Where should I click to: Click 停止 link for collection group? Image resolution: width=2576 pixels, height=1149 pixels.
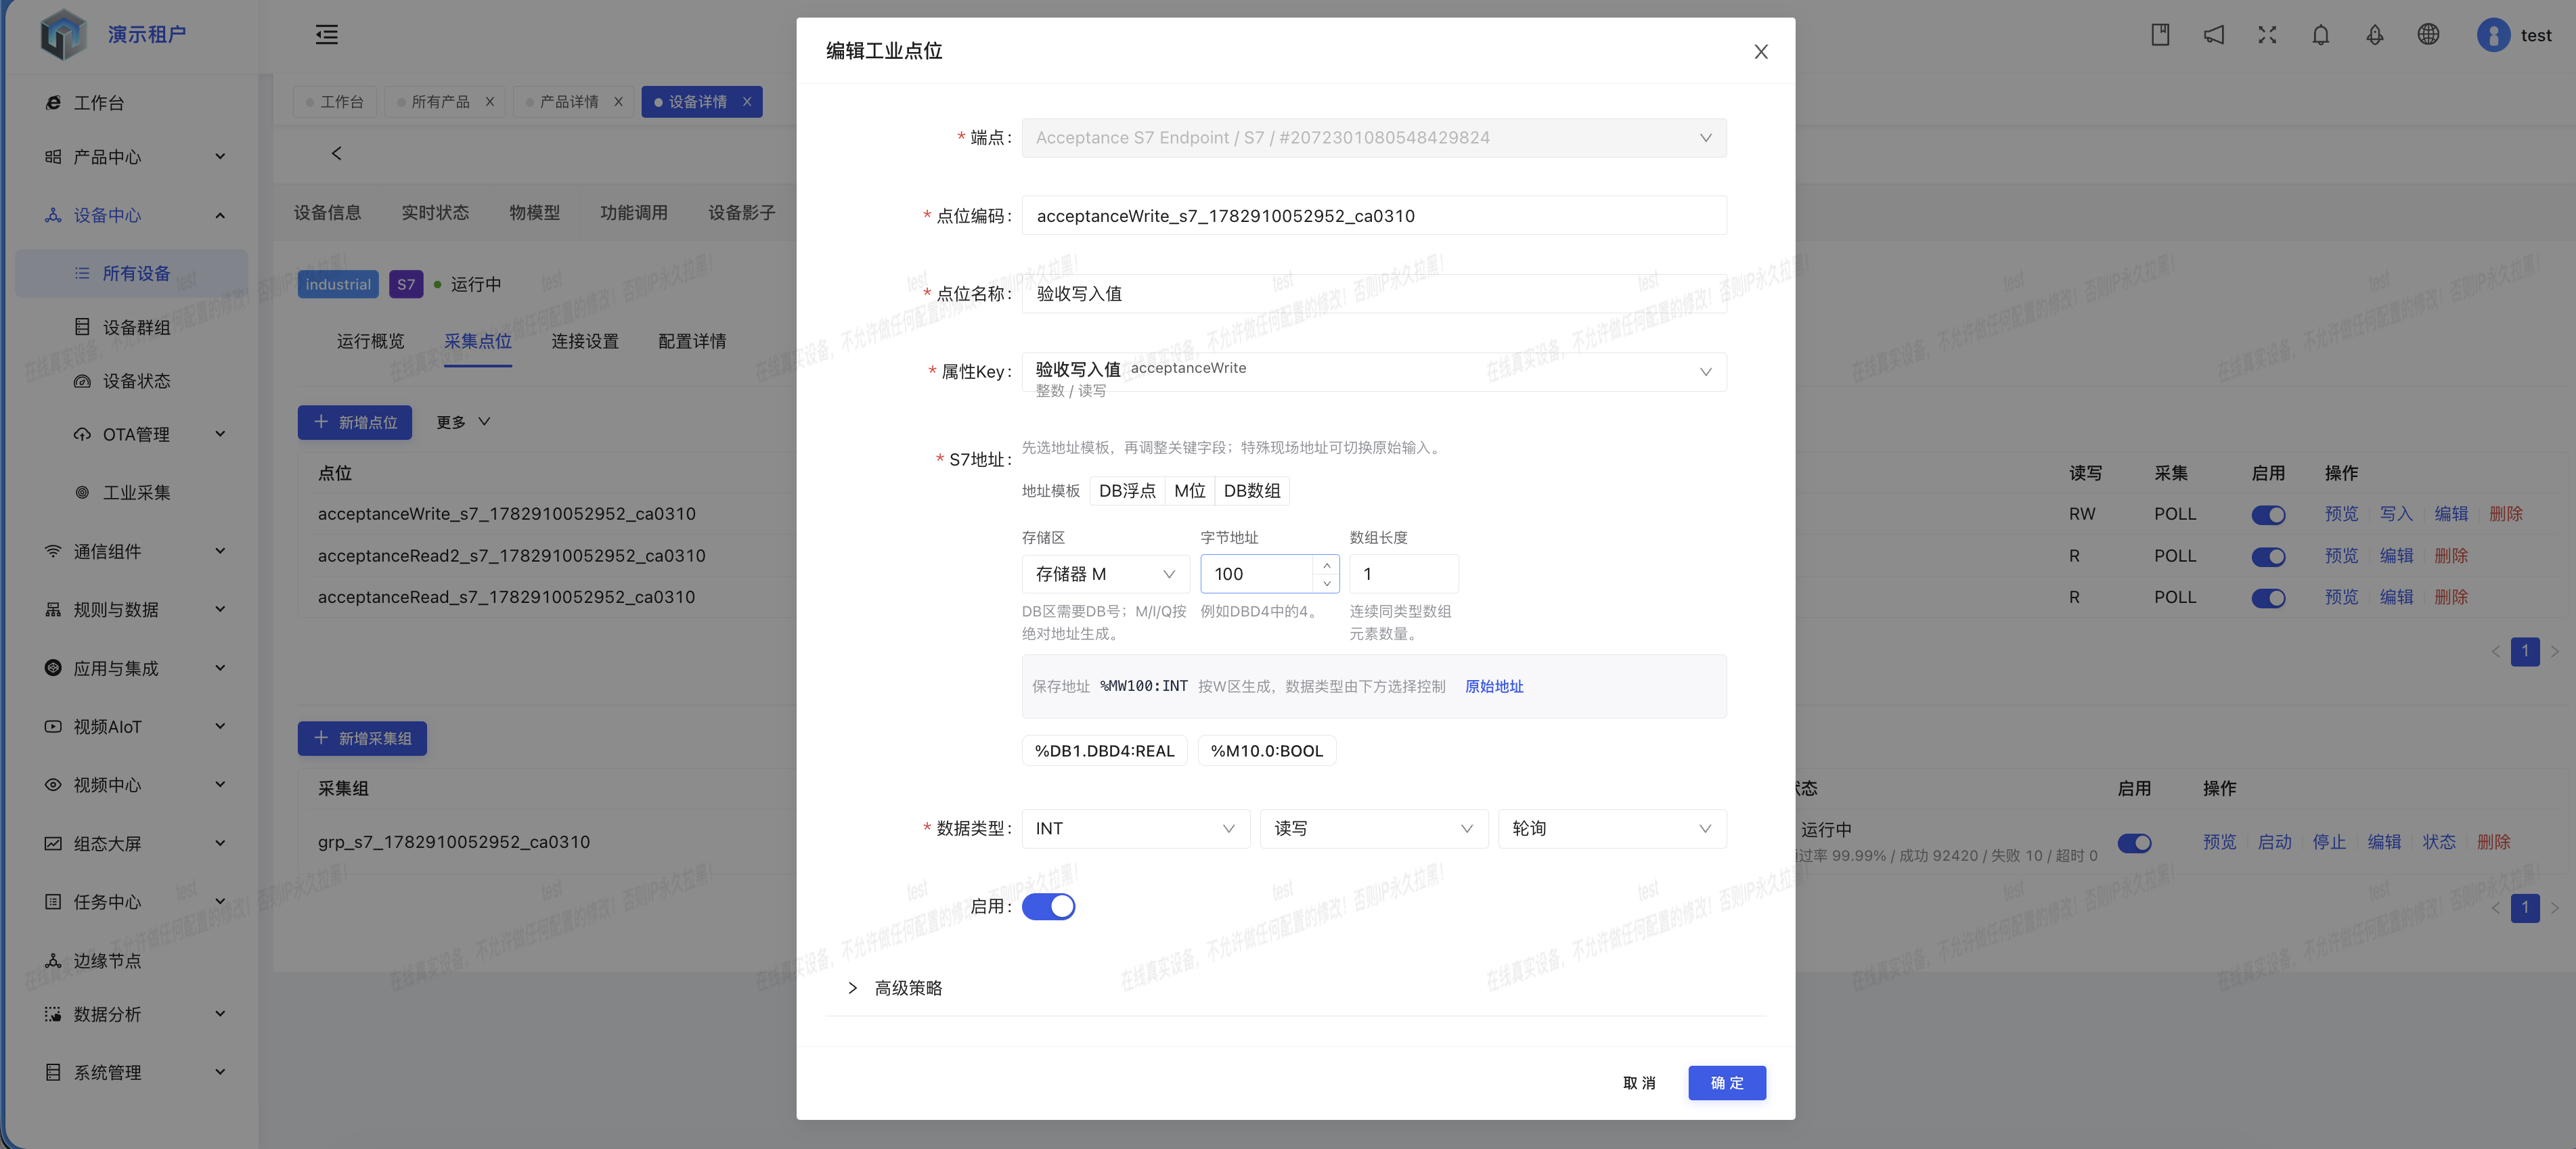coord(2329,842)
